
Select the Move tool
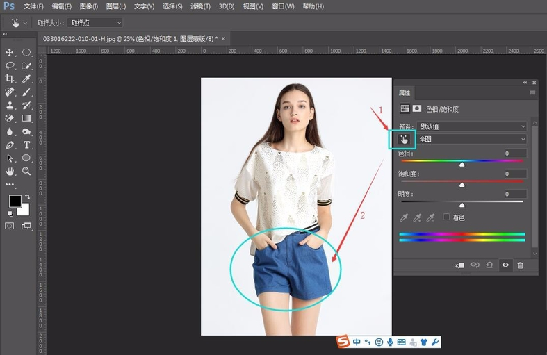(10, 52)
